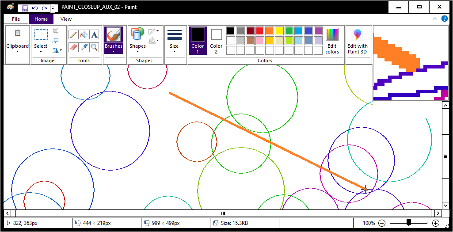Click the Crop icon in Image group
The image size is (453, 232).
pyautogui.click(x=56, y=30)
